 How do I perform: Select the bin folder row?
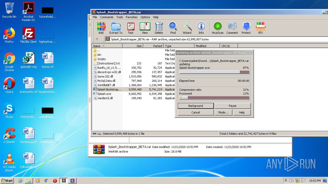[x=133, y=55]
